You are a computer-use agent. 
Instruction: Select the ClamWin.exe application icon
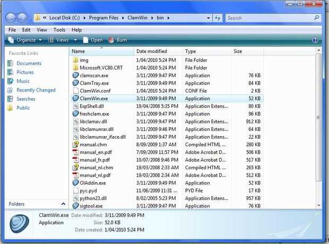click(x=75, y=98)
